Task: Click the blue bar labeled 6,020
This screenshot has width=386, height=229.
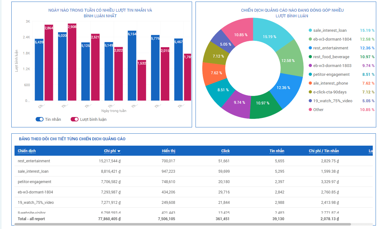Action: pos(62,66)
